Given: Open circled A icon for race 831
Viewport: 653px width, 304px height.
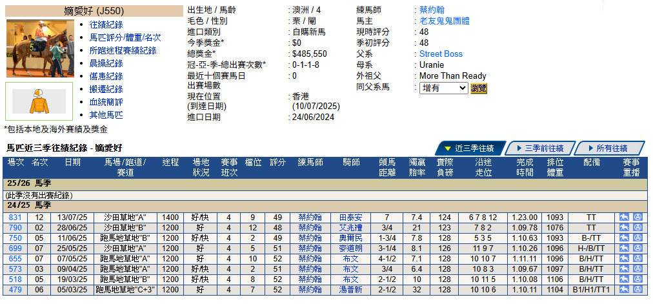Looking at the screenshot, I should (638, 217).
